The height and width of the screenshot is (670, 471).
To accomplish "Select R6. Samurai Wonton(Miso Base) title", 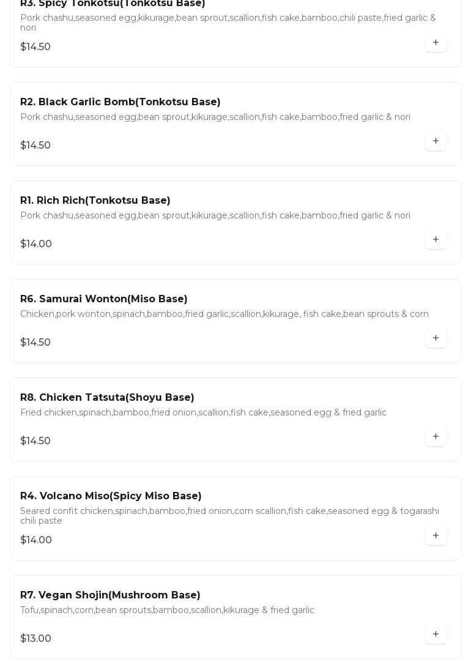I will tap(104, 299).
